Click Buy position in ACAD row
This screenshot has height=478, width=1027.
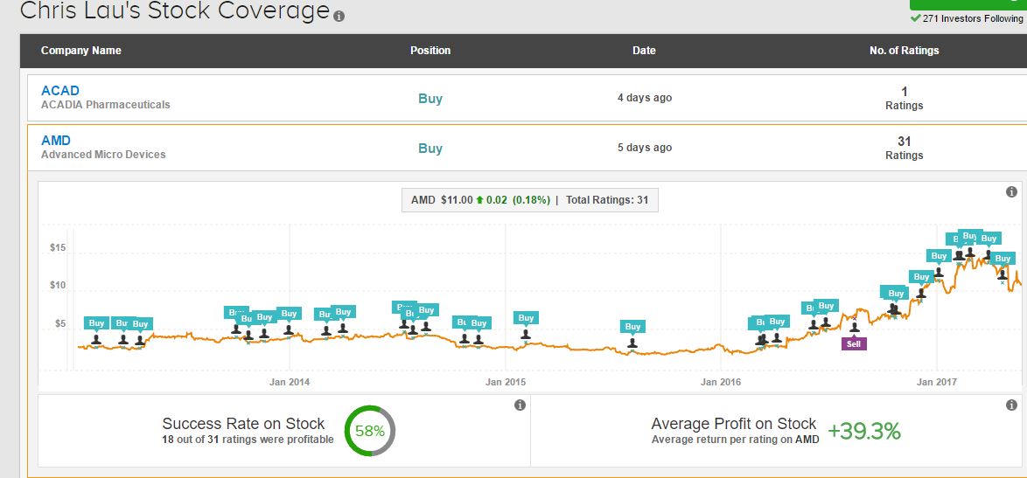click(x=430, y=99)
